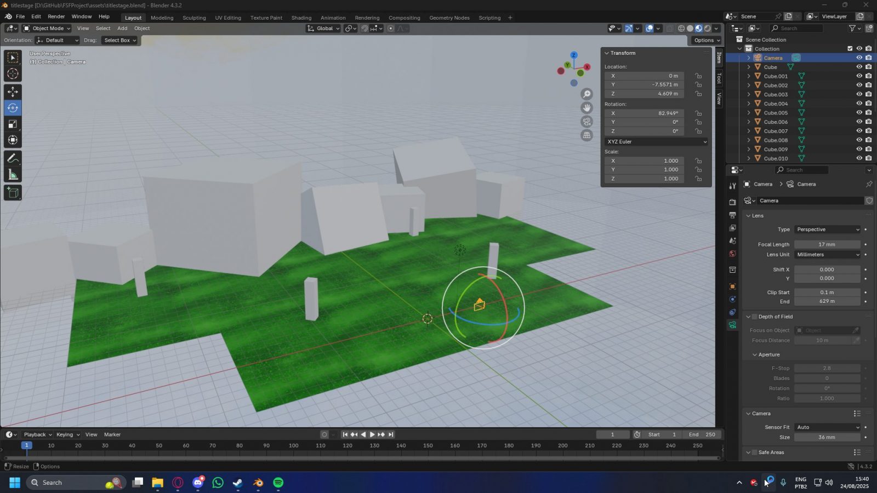The height and width of the screenshot is (493, 877).
Task: Enable the Safe Areas checkbox
Action: click(755, 452)
